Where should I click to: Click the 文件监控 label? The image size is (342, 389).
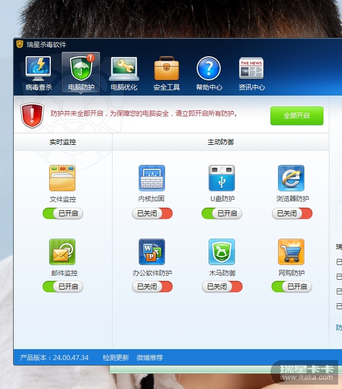pyautogui.click(x=63, y=199)
